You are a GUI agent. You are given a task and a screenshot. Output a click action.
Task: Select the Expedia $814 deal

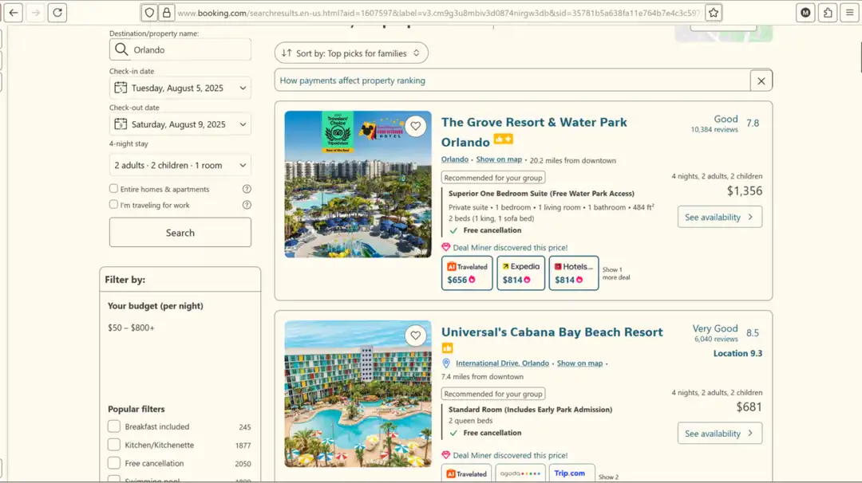(x=520, y=273)
